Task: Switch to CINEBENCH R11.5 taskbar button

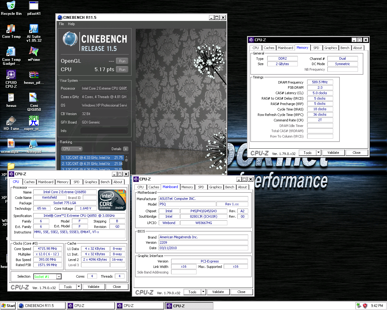Action: [41, 306]
